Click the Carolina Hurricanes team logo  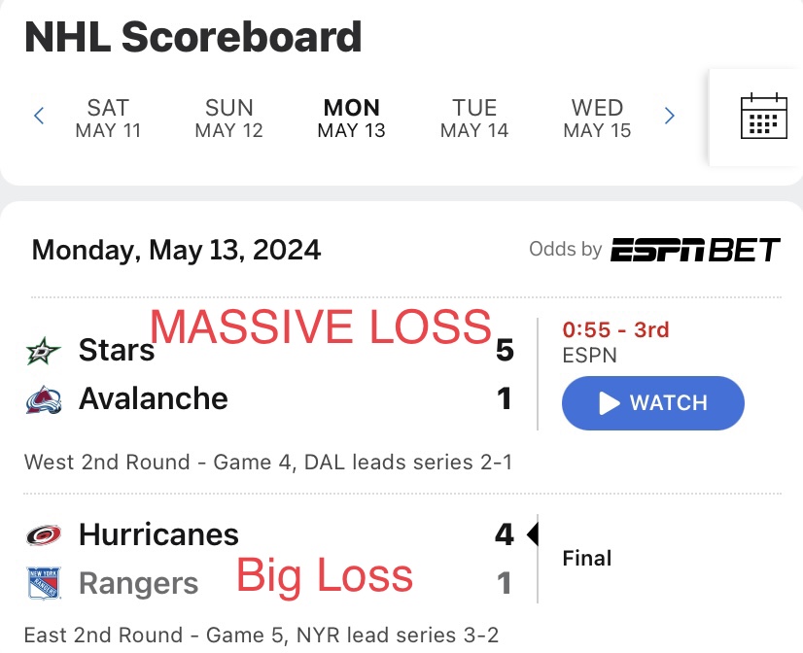44,535
